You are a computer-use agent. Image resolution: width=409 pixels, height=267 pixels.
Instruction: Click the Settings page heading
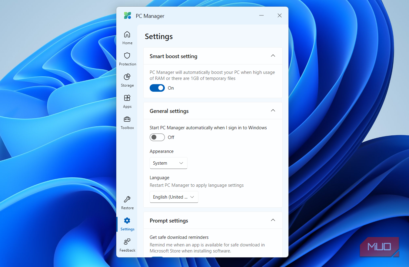(x=159, y=37)
